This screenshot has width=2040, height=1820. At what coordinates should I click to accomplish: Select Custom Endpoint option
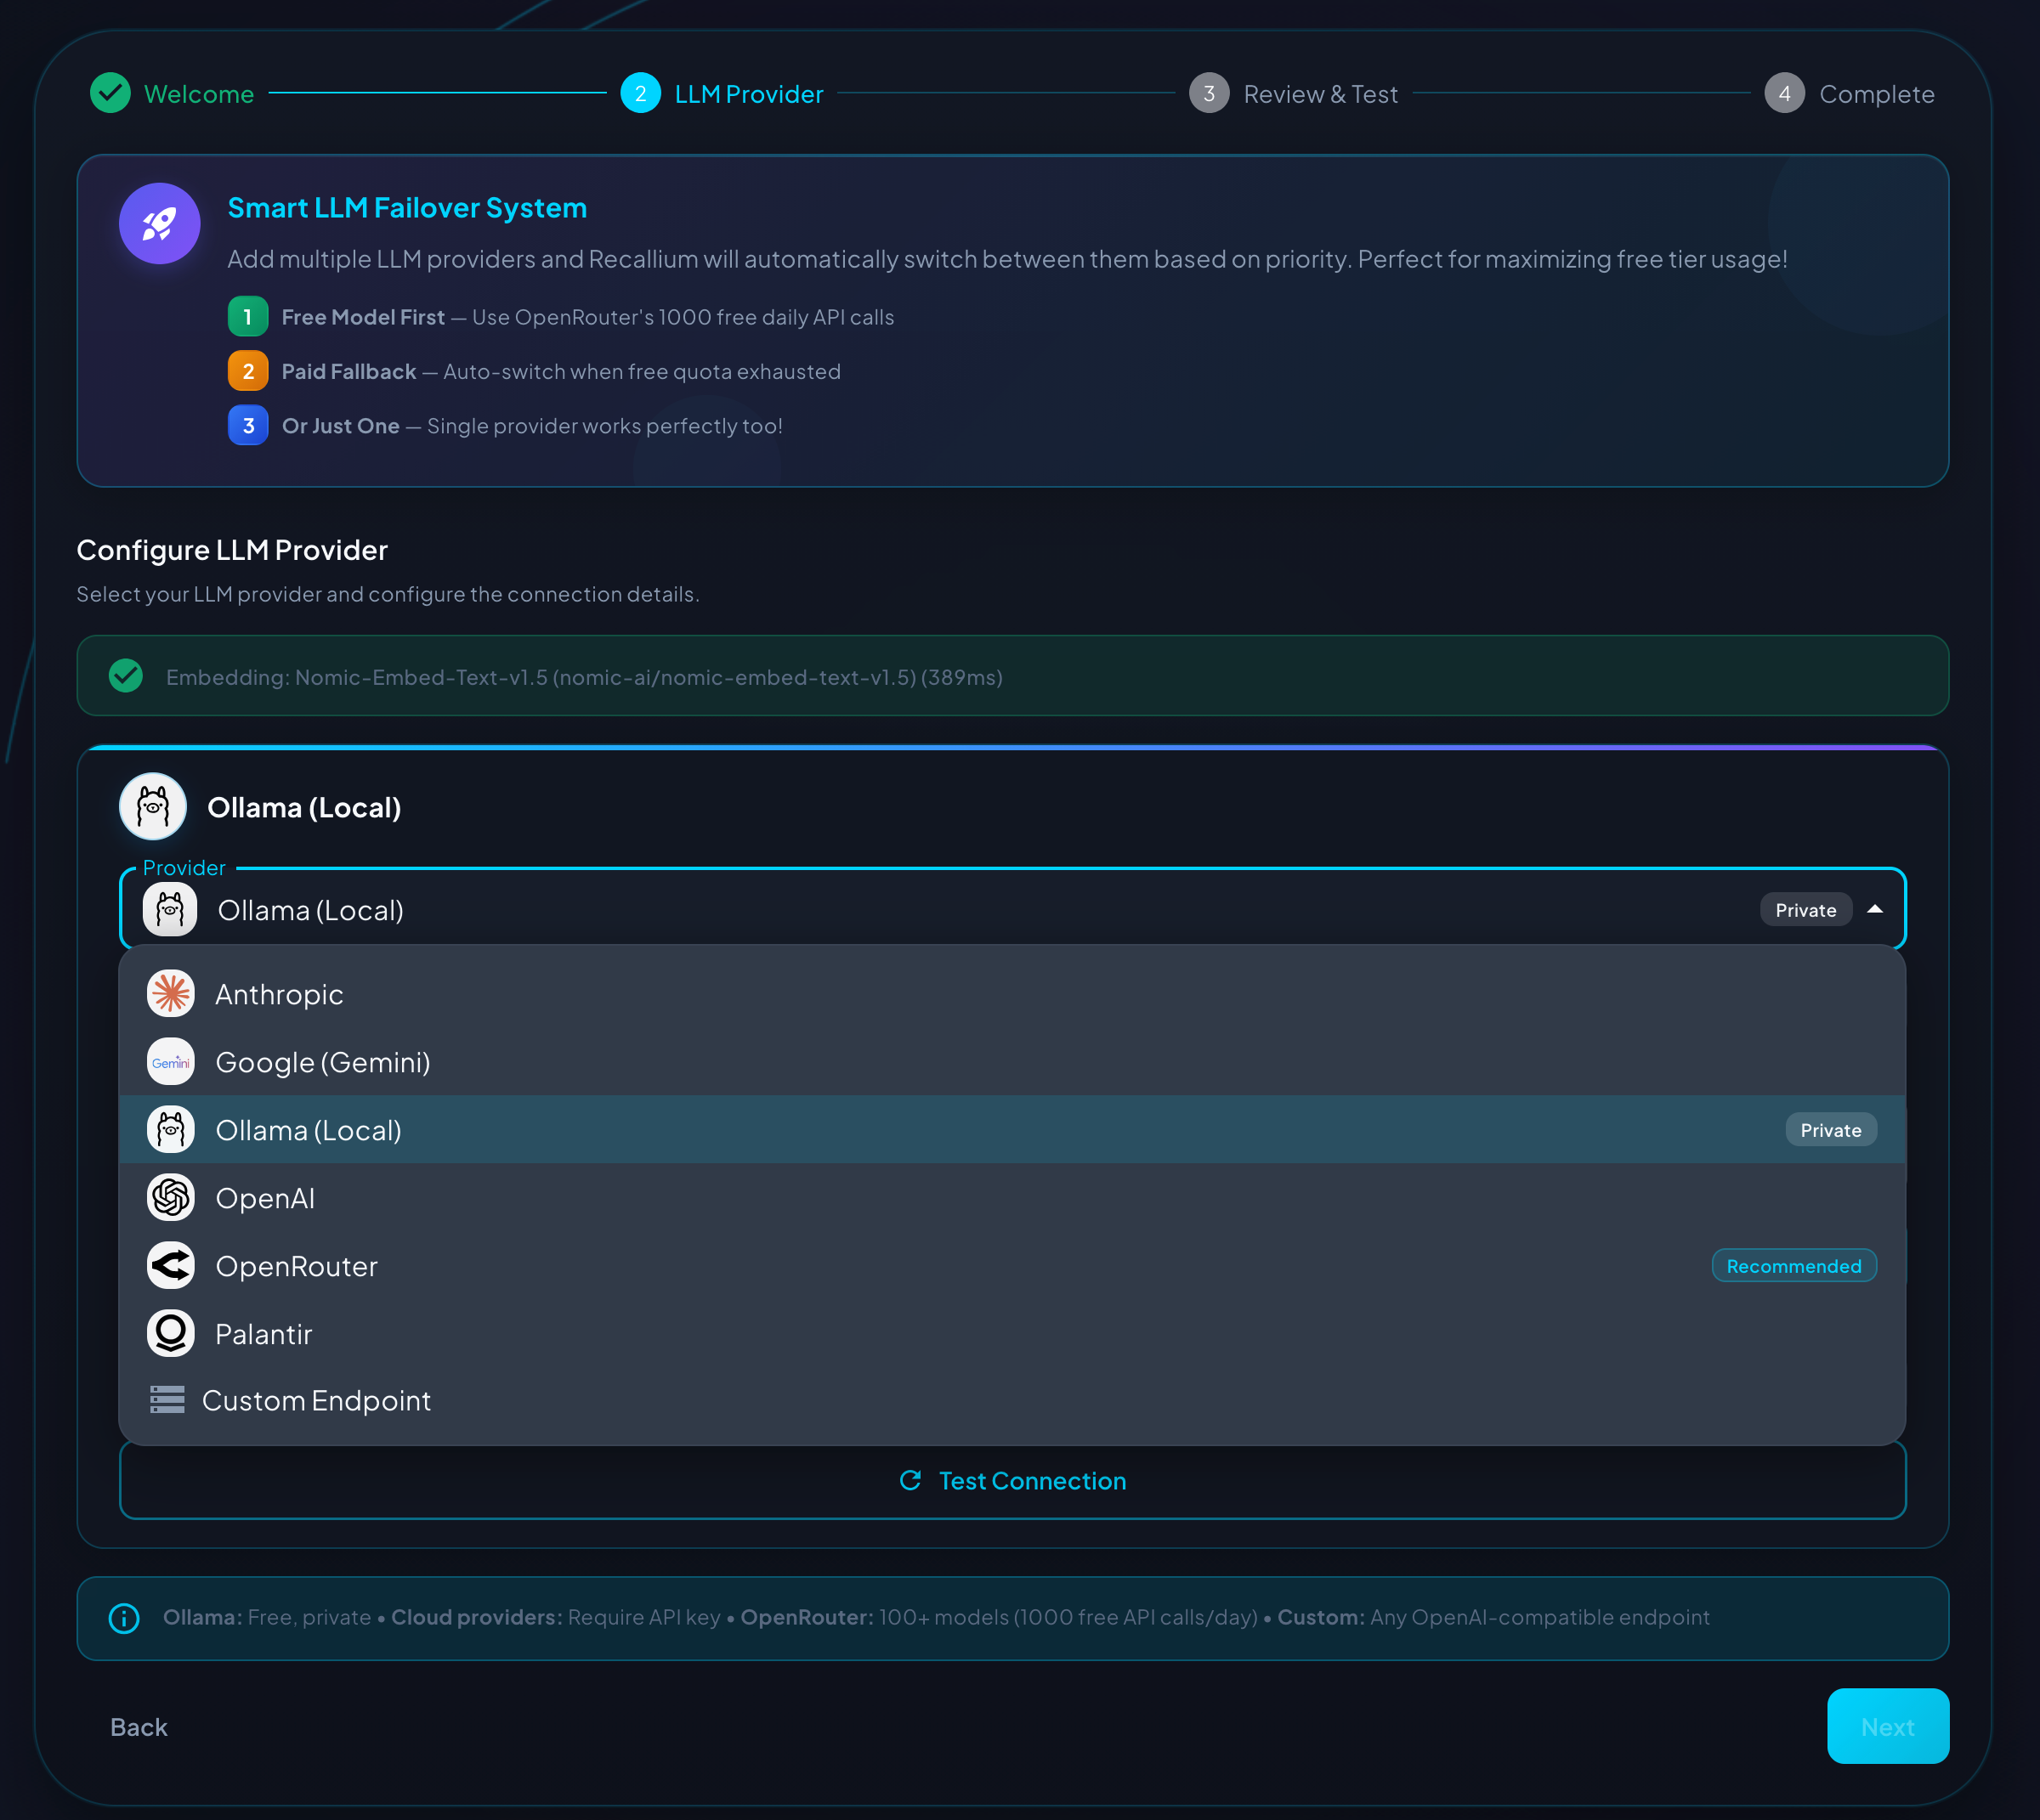[x=1012, y=1400]
